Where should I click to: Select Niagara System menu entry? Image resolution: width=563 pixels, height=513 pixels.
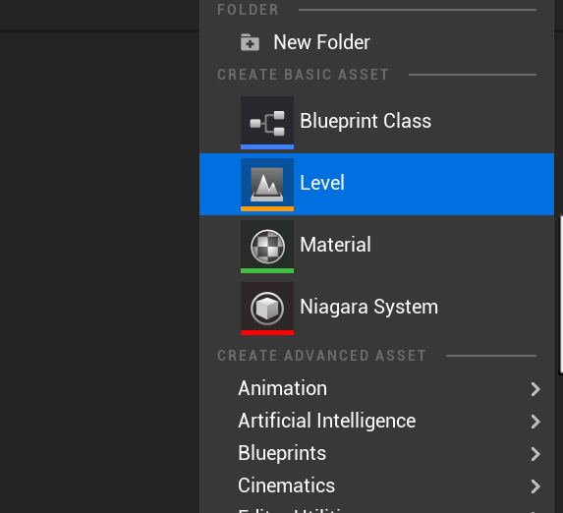coord(376,309)
